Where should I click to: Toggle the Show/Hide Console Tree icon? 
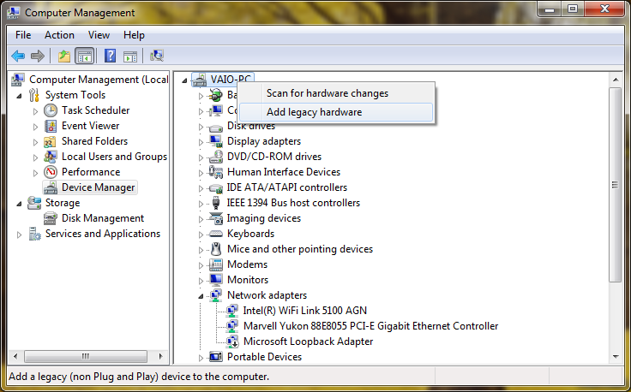coord(85,56)
